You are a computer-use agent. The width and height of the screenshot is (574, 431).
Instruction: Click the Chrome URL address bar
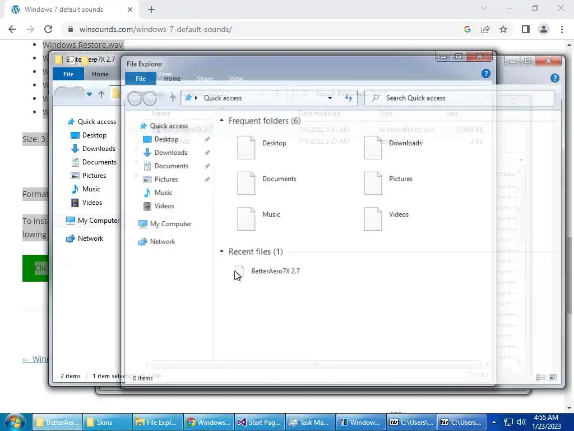click(x=263, y=29)
